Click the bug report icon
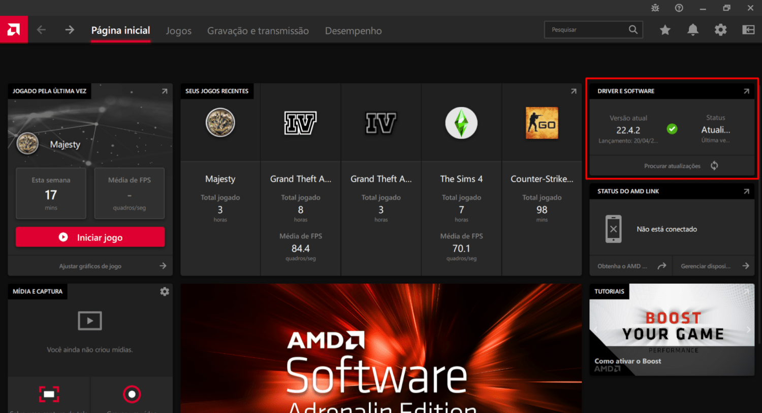This screenshot has height=413, width=762. tap(655, 8)
